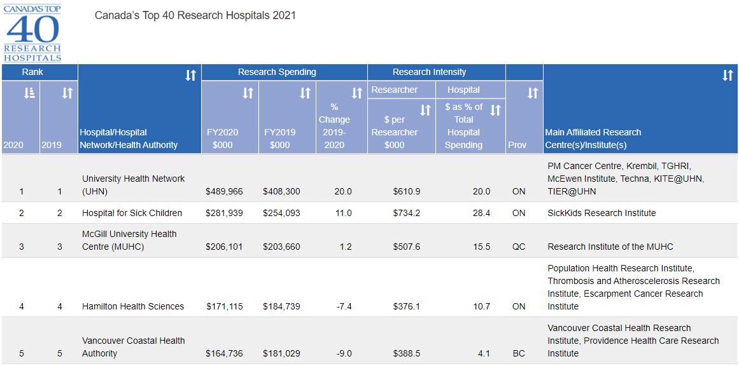Click the $281,939 FY2020 value

pos(224,213)
